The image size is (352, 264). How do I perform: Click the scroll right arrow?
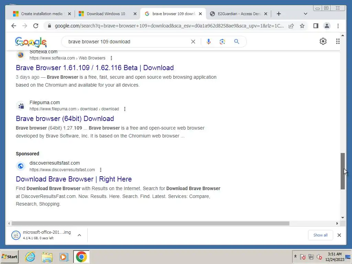click(337, 223)
